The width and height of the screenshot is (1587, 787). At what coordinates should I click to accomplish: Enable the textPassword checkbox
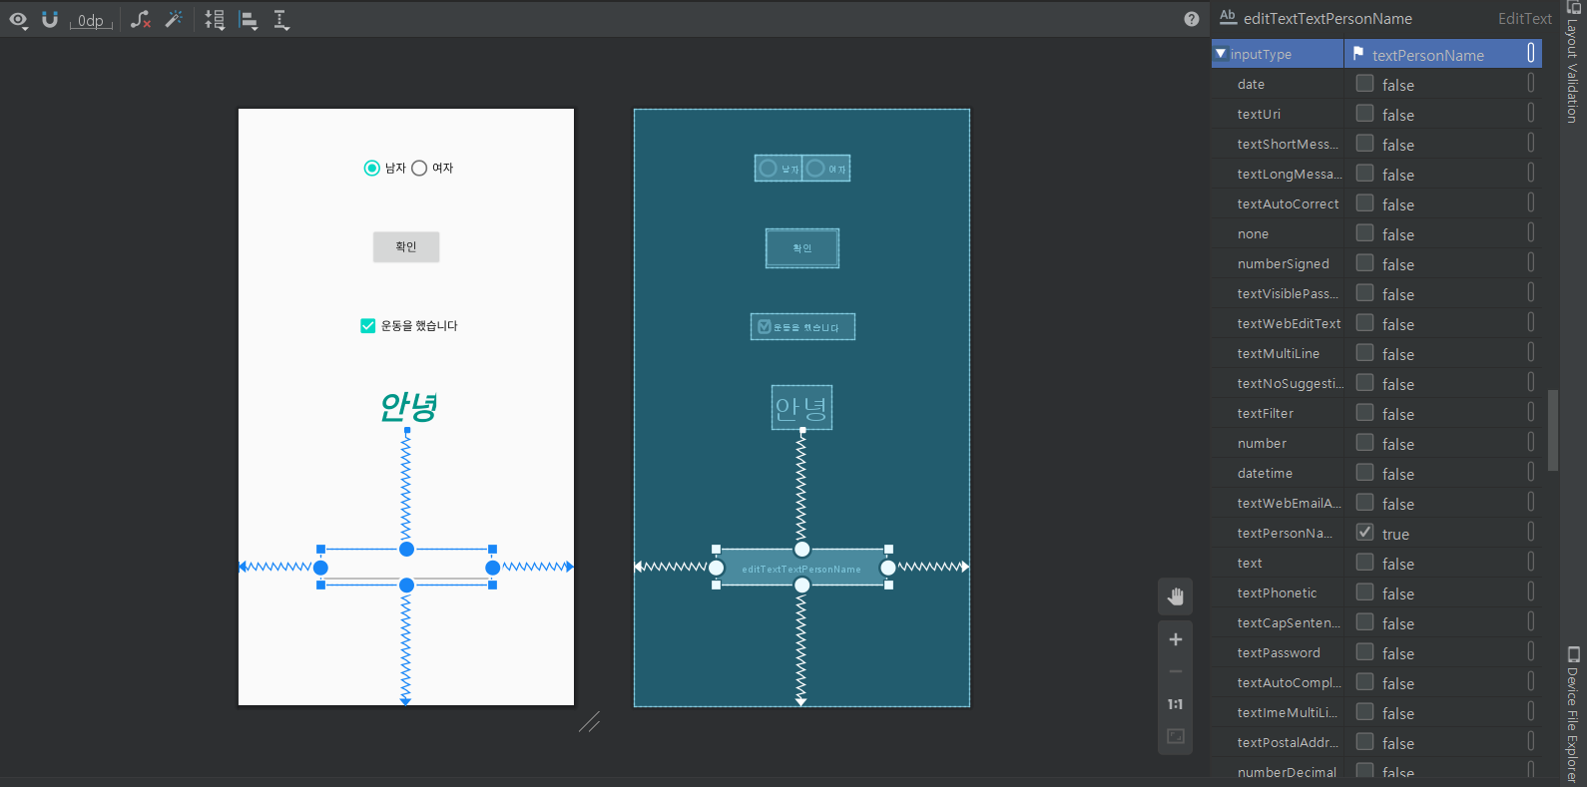[x=1364, y=652]
